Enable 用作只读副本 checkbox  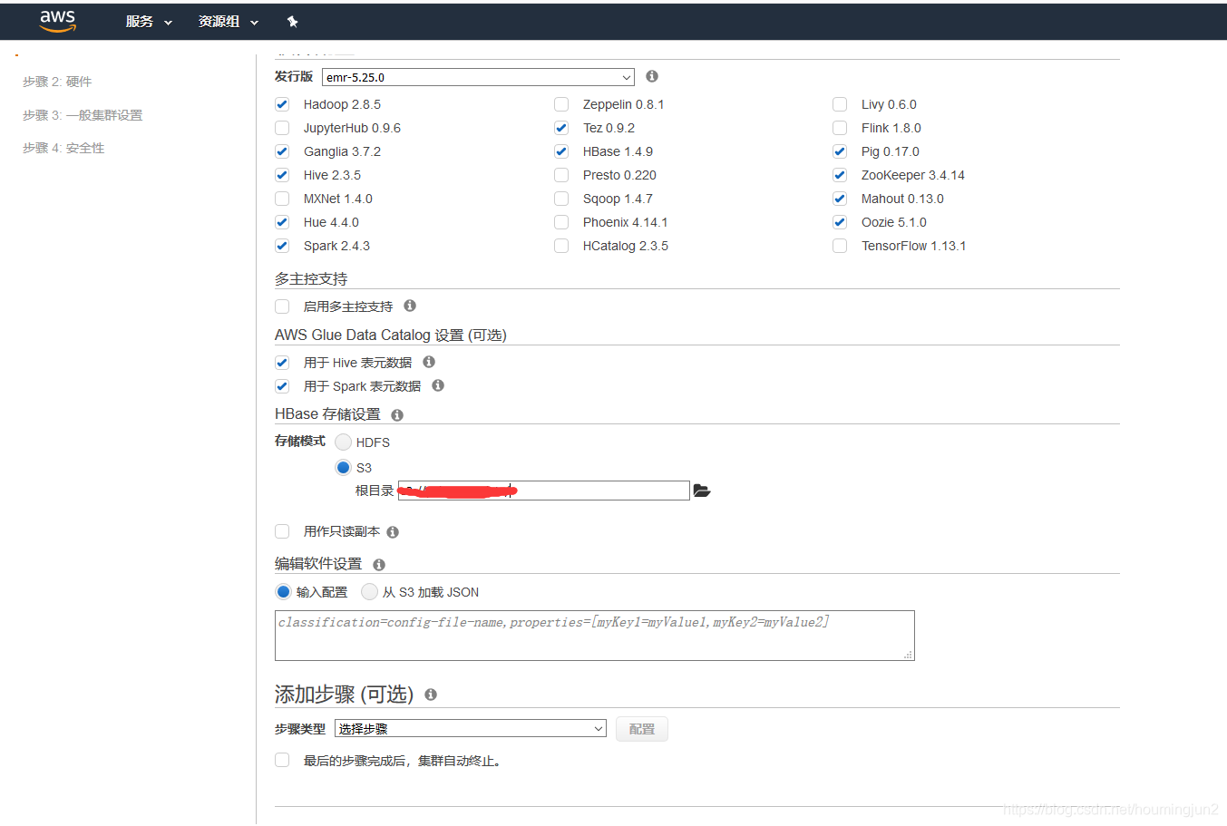(x=282, y=531)
